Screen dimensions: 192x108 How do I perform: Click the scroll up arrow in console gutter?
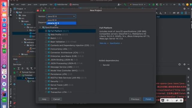[188, 77]
